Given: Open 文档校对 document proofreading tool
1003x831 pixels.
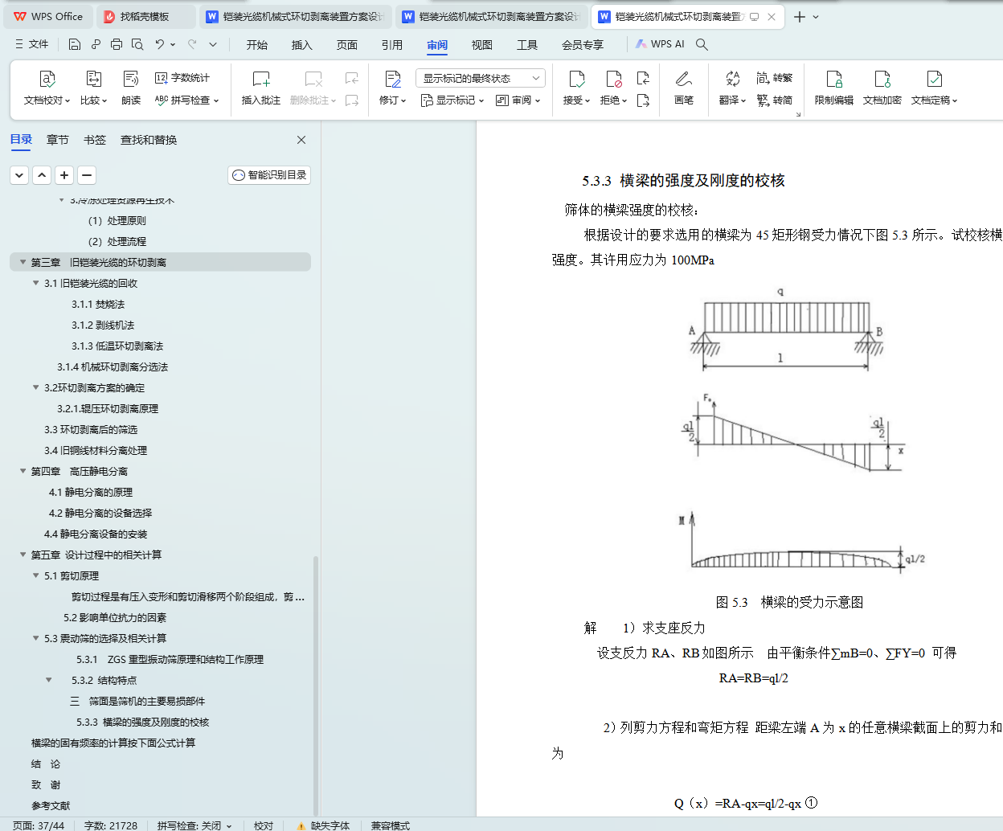Looking at the screenshot, I should tap(47, 88).
